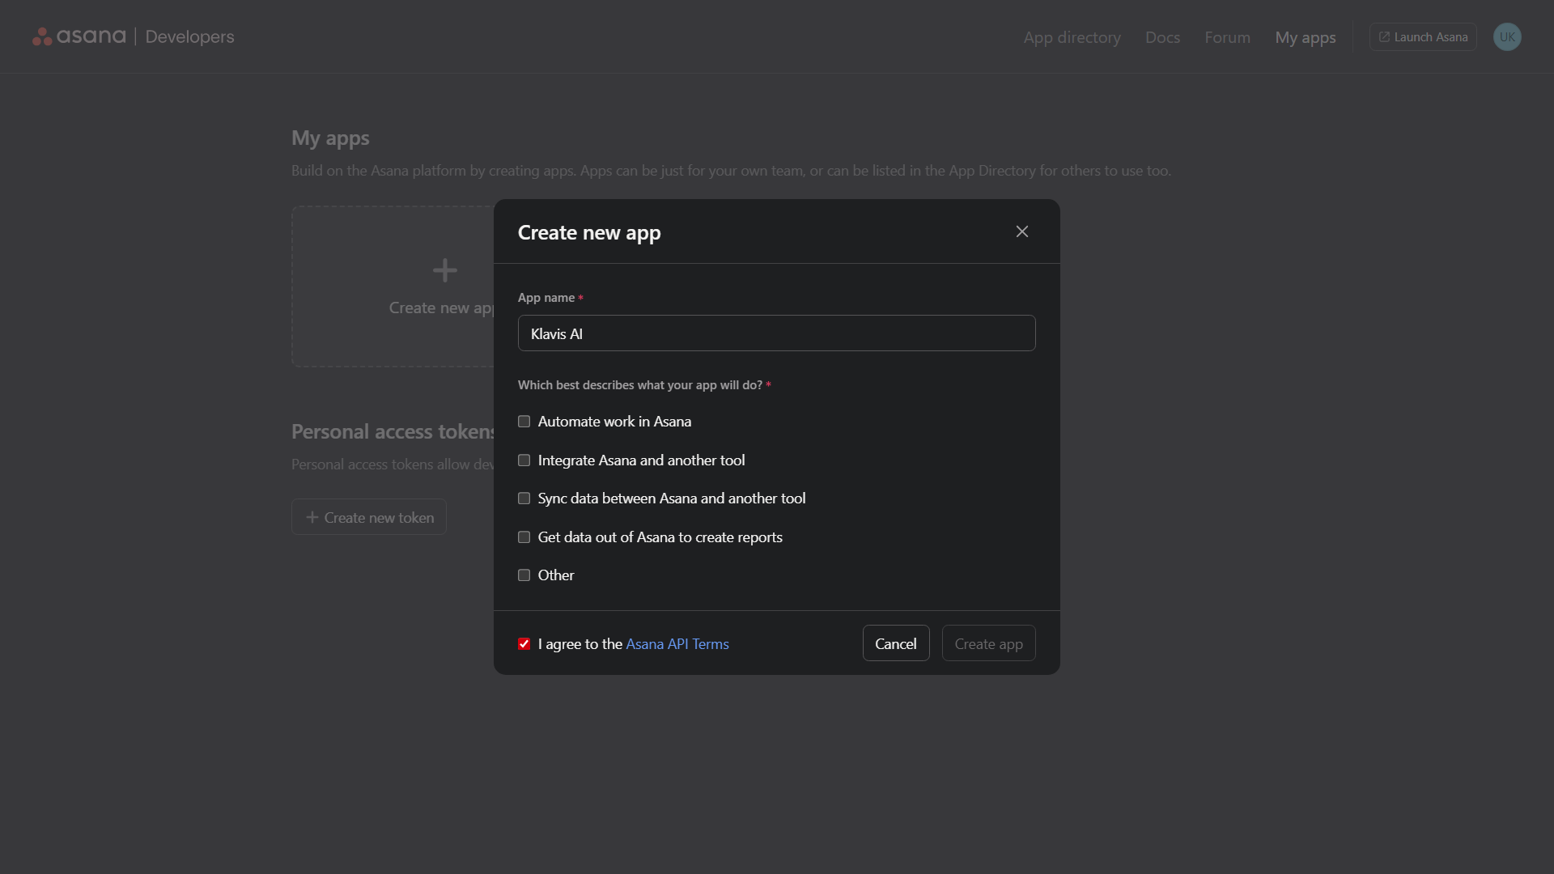Click the plus icon on Create new app card
Image resolution: width=1554 pixels, height=874 pixels.
(444, 269)
